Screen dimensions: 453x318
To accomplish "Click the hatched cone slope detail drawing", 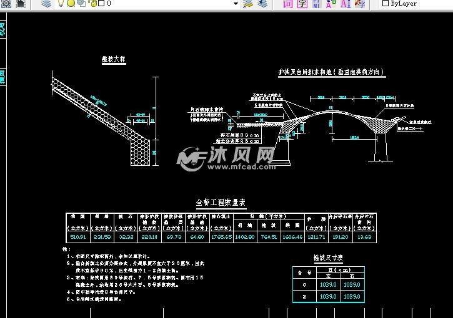I will 101,121.
